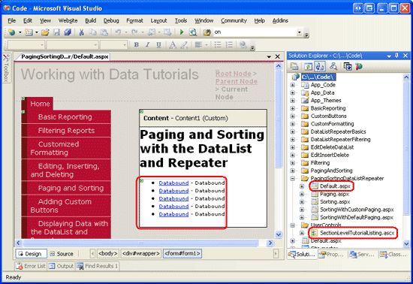
Task: Open the Website menu
Action: point(68,20)
